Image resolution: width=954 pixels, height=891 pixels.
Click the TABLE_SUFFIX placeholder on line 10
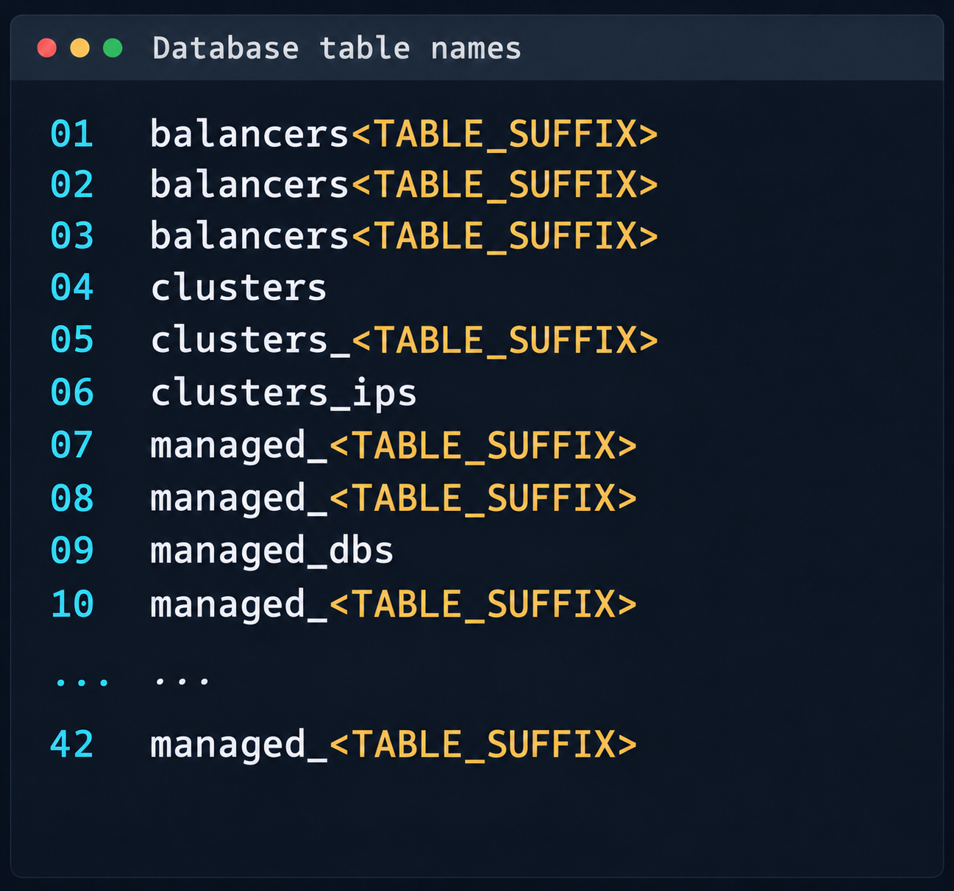[x=483, y=604]
